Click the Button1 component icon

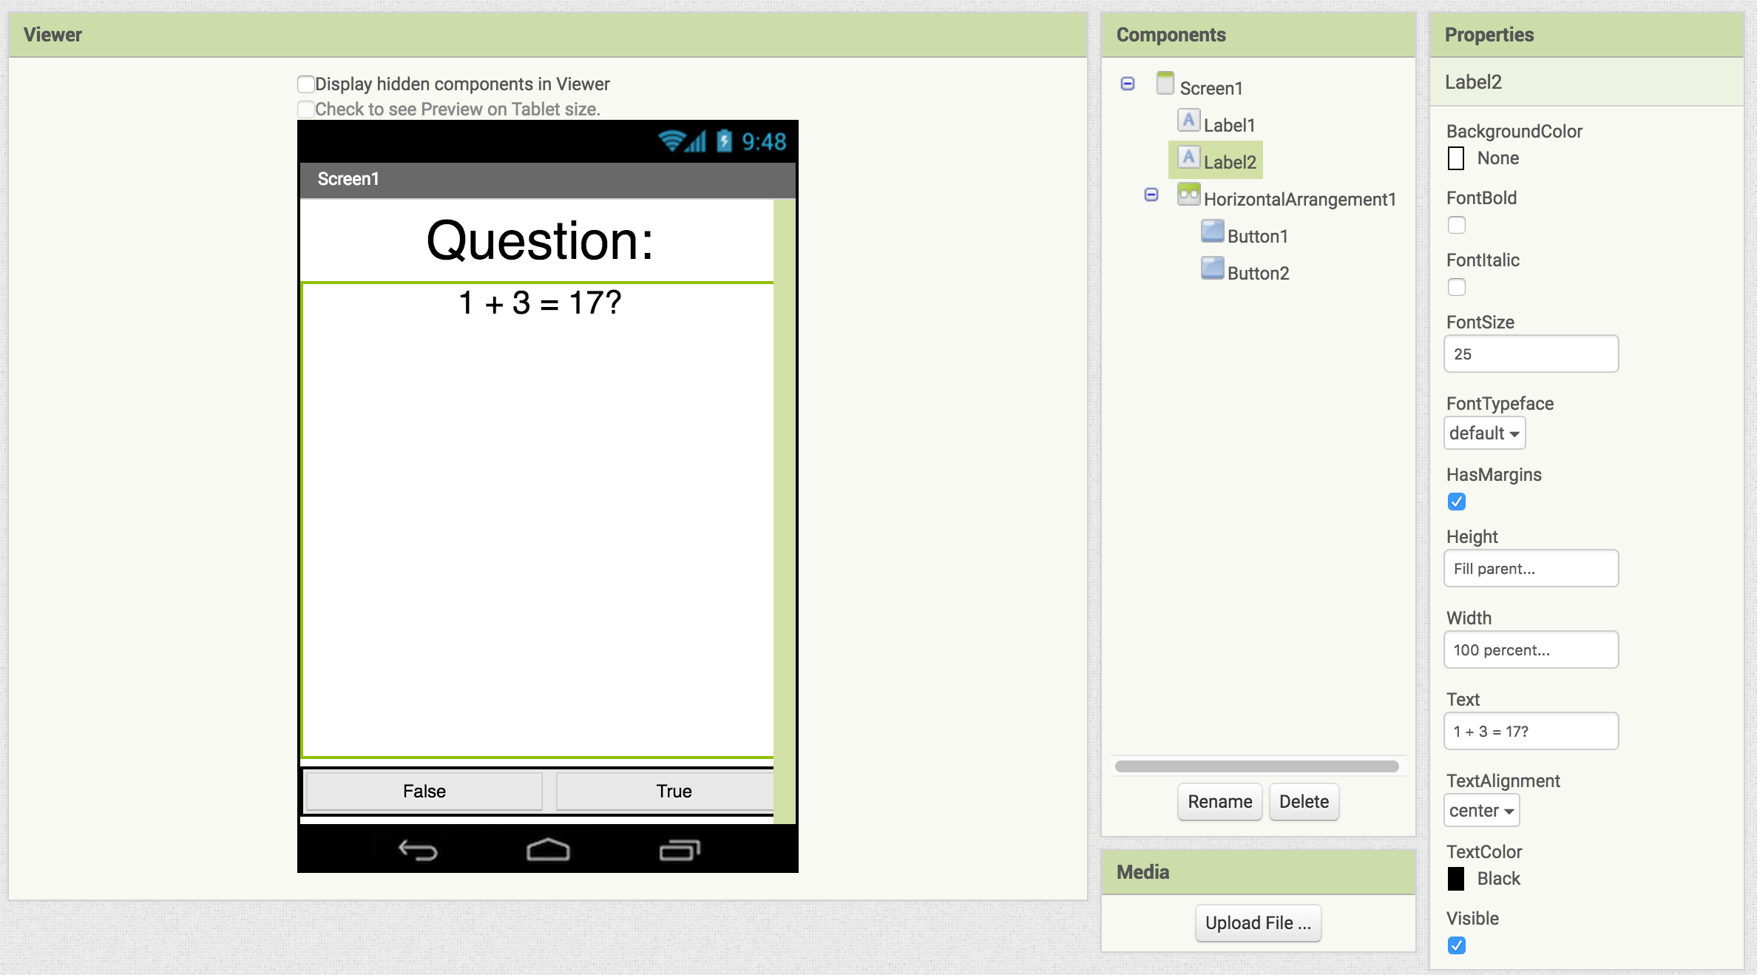click(x=1212, y=232)
